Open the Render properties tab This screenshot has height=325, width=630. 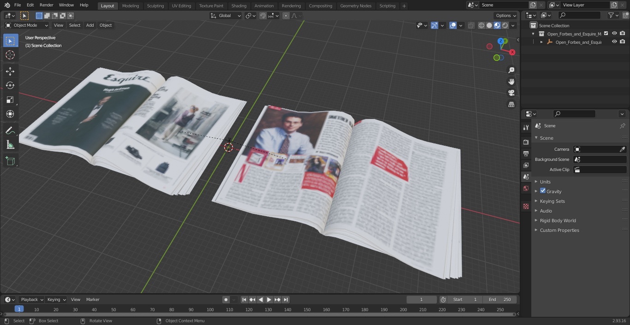(526, 142)
